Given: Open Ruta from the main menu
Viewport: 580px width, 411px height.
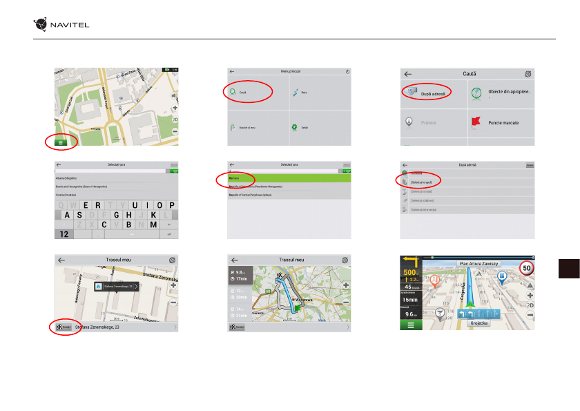Looking at the screenshot, I should point(295,91).
